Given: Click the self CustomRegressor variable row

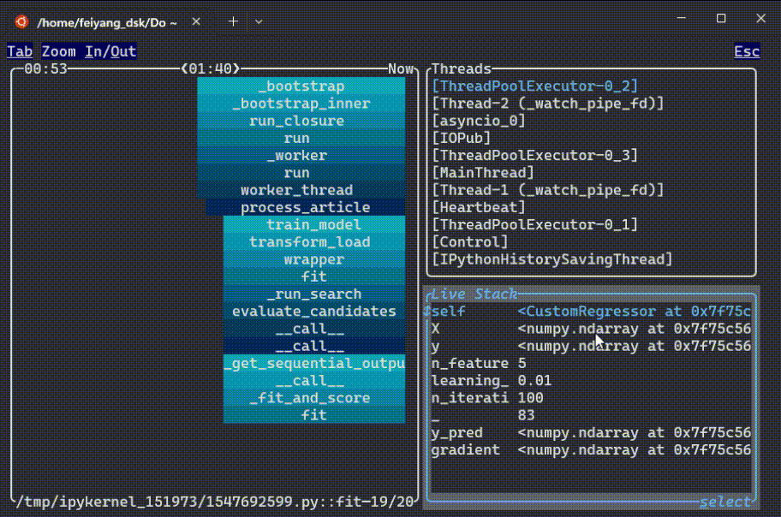Looking at the screenshot, I should (x=591, y=312).
